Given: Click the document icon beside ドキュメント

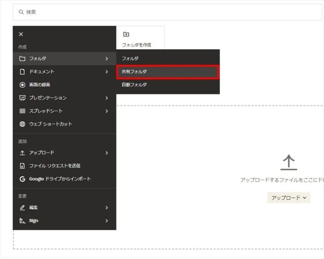Looking at the screenshot, I should [22, 72].
